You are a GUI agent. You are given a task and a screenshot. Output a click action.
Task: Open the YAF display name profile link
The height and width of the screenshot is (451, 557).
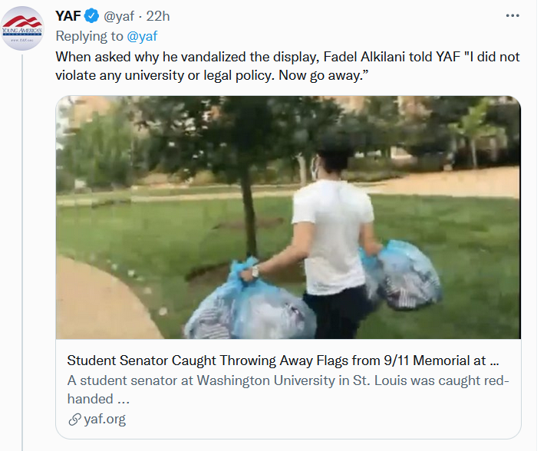(x=68, y=16)
